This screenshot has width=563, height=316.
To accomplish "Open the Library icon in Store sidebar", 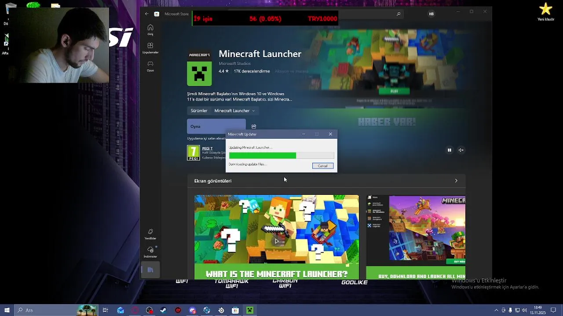I will pyautogui.click(x=150, y=270).
